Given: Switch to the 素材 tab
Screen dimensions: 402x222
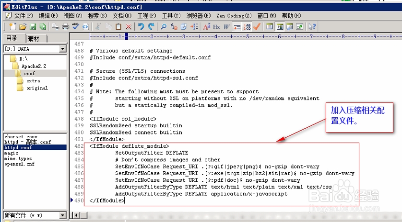Looking at the screenshot, I should [x=34, y=39].
